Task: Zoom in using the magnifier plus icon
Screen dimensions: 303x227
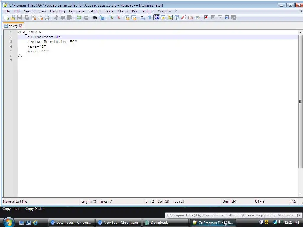Action: pos(111,17)
